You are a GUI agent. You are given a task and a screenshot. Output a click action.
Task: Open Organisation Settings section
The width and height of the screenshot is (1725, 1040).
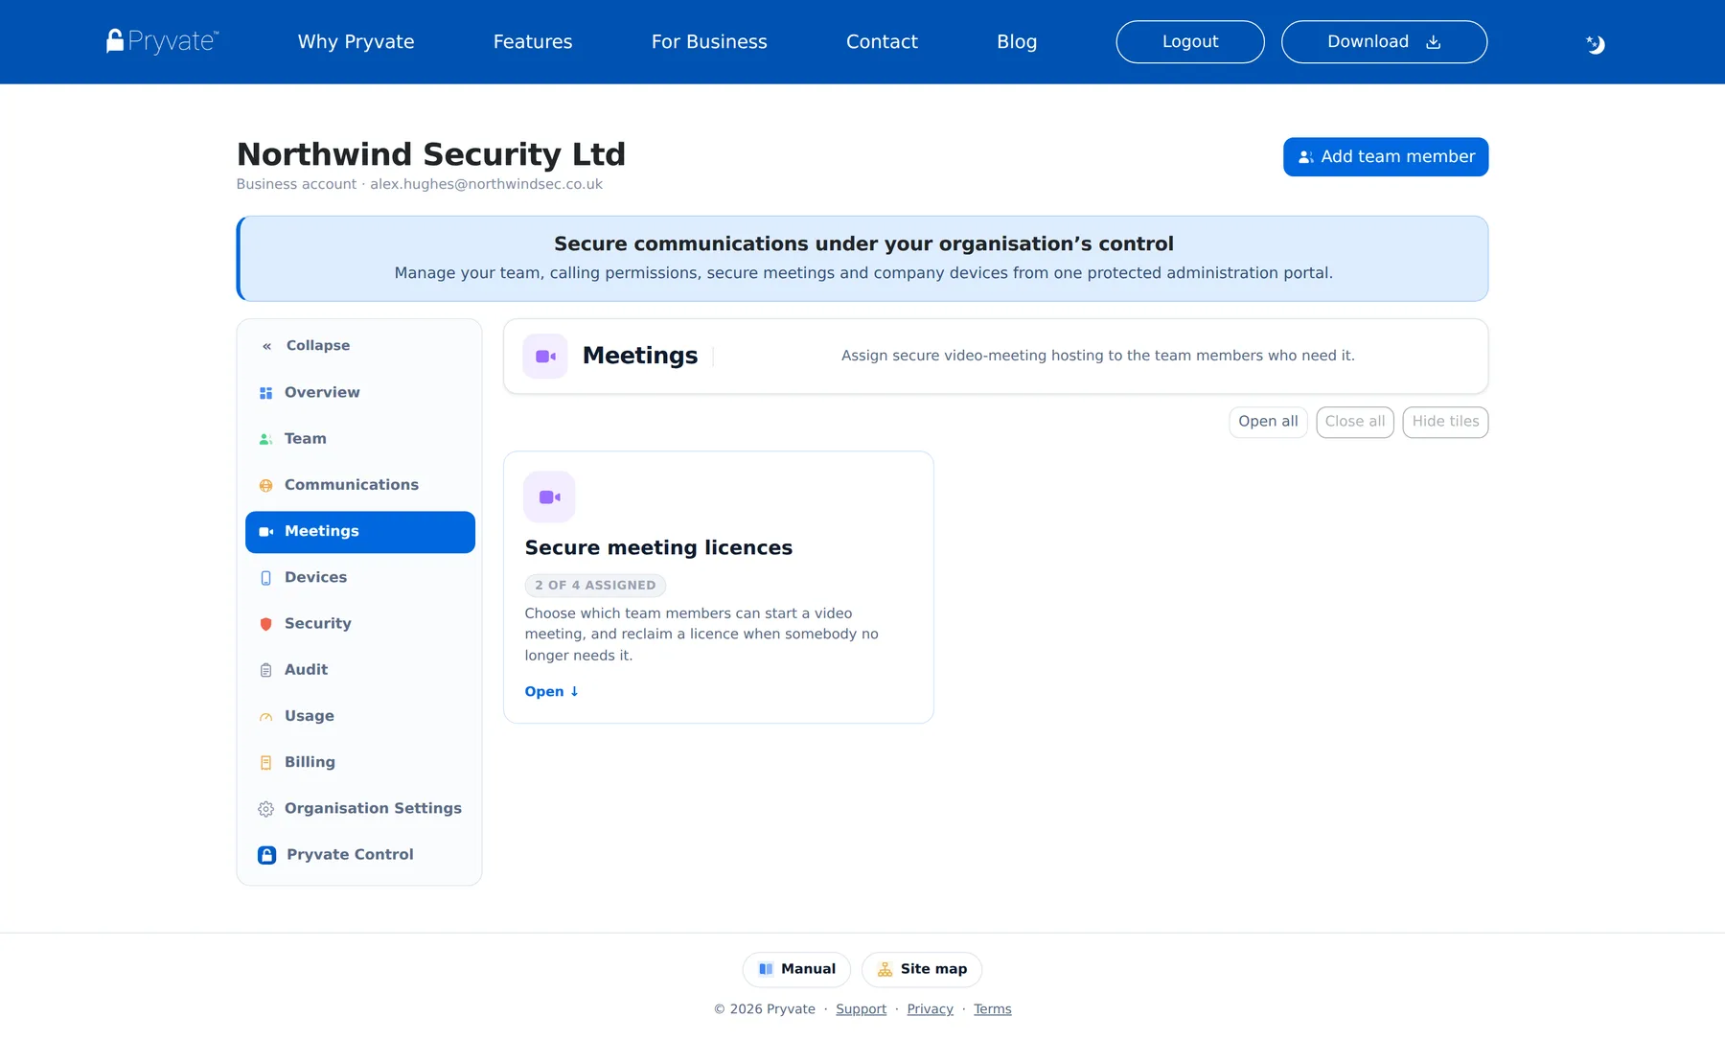coord(360,809)
